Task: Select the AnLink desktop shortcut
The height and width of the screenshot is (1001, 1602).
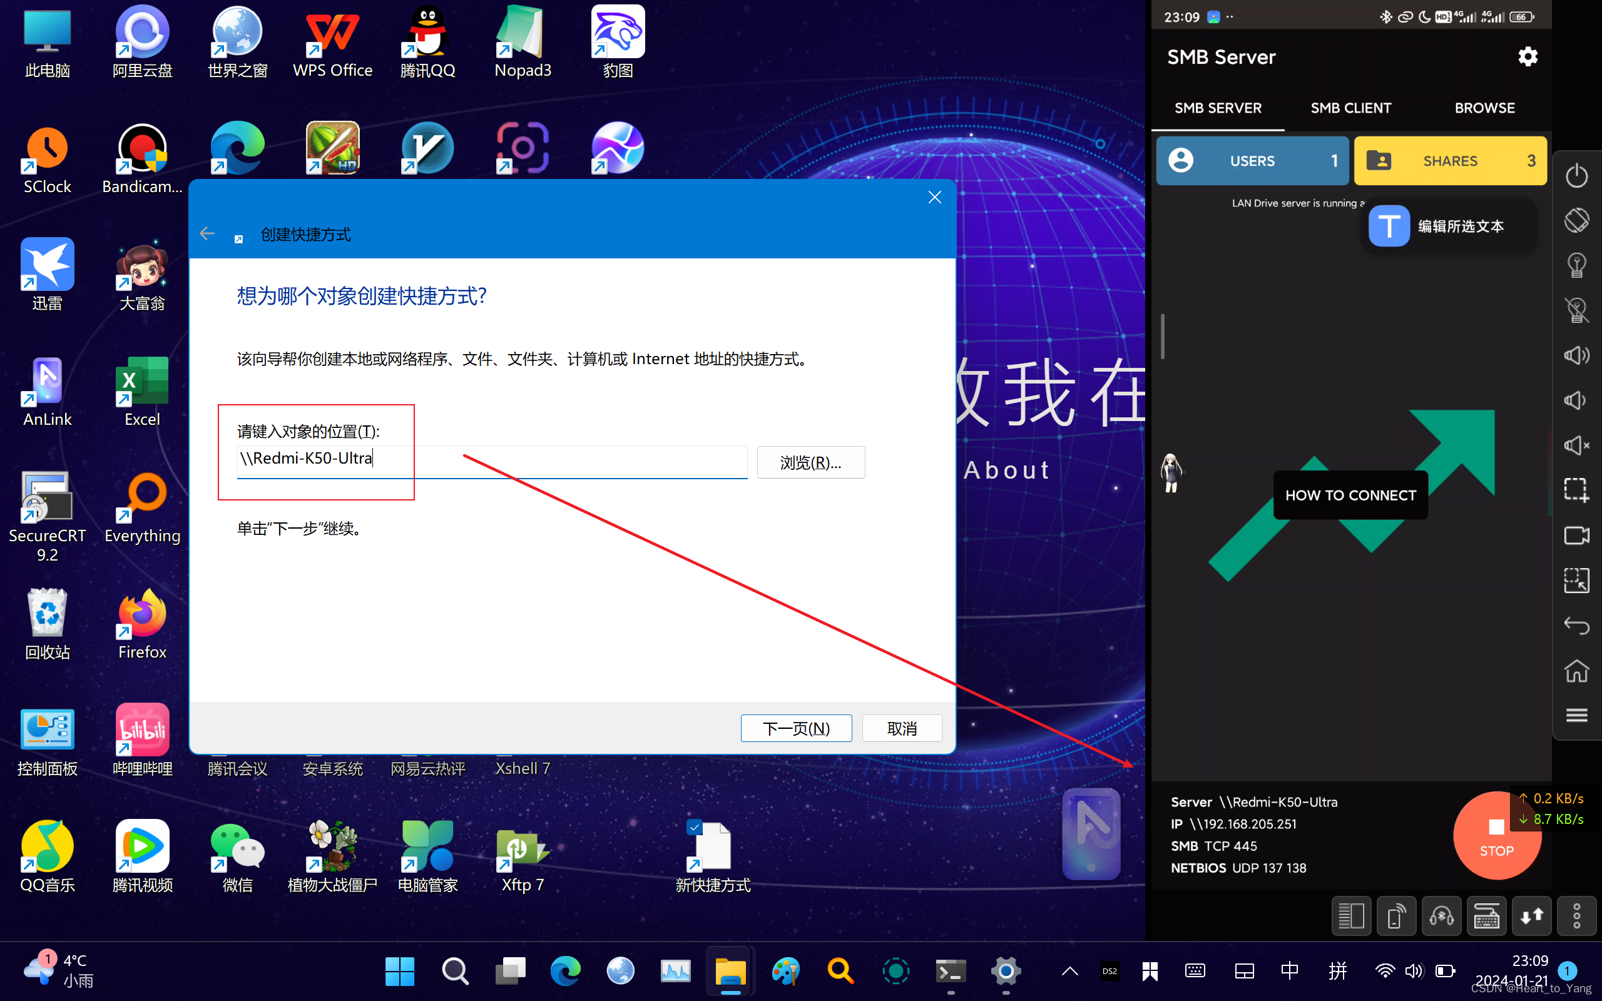Action: pos(47,393)
